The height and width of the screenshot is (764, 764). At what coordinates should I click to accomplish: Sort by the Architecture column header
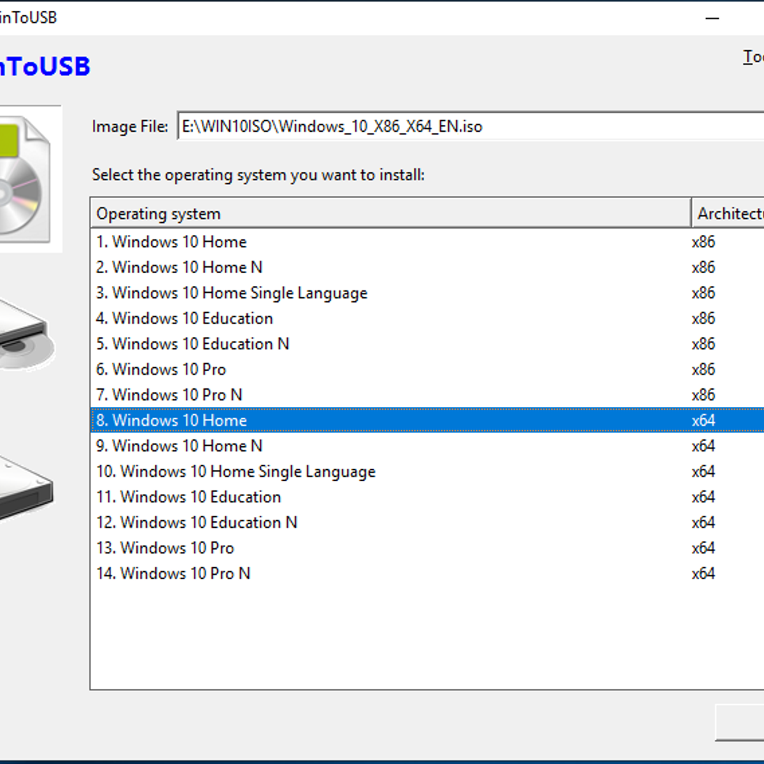[729, 213]
